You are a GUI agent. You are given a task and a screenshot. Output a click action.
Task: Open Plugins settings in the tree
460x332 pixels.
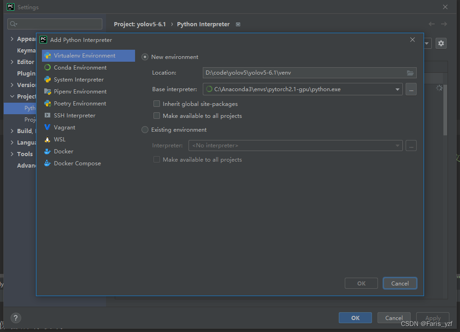click(26, 74)
